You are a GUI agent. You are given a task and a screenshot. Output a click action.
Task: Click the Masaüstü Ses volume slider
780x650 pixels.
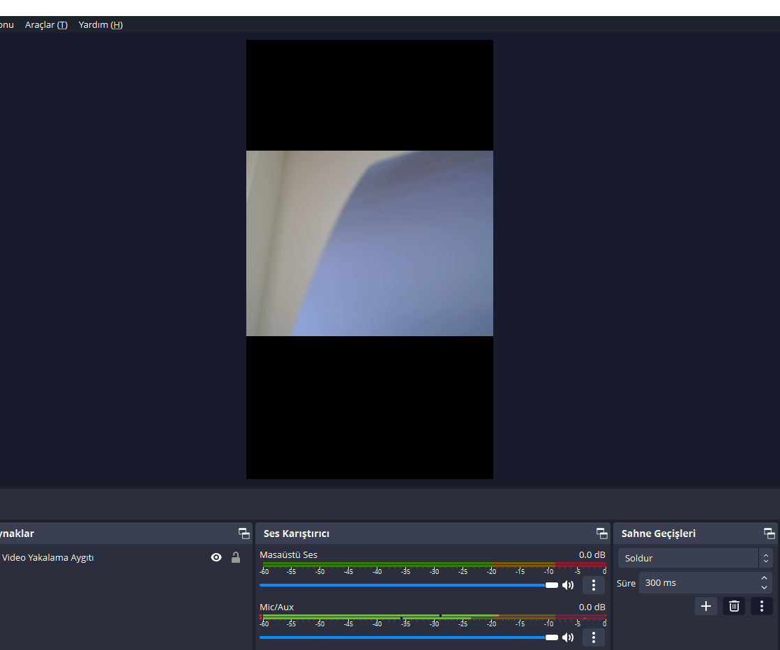tap(409, 585)
